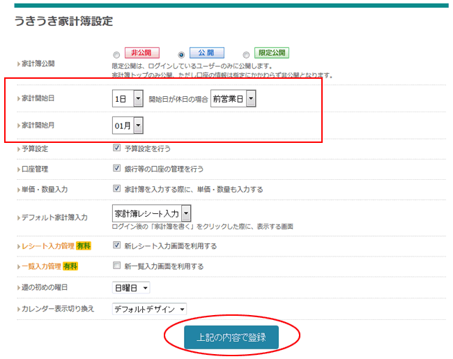Click the 予算設定を行う checkbox label text

[x=147, y=149]
